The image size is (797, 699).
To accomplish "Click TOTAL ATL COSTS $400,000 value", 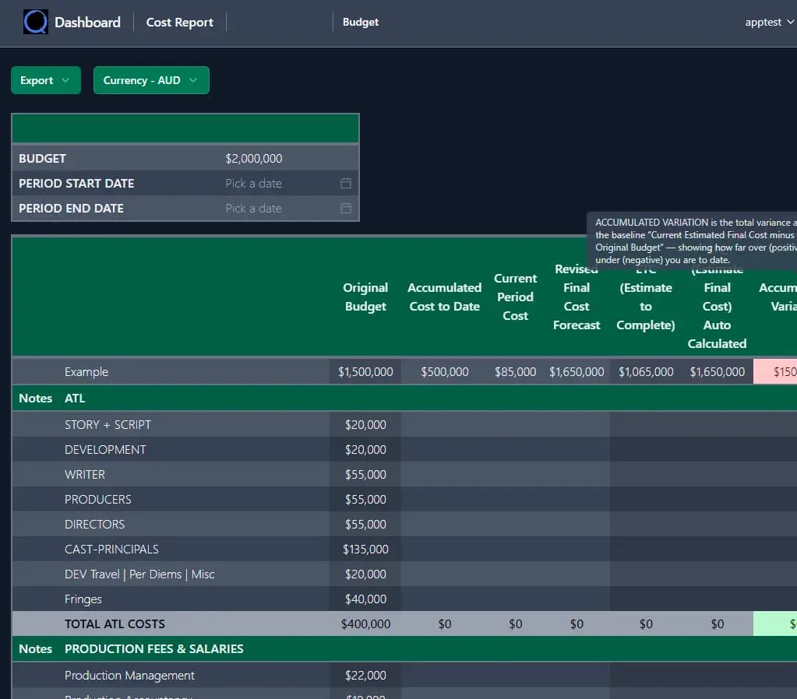I will click(x=365, y=623).
